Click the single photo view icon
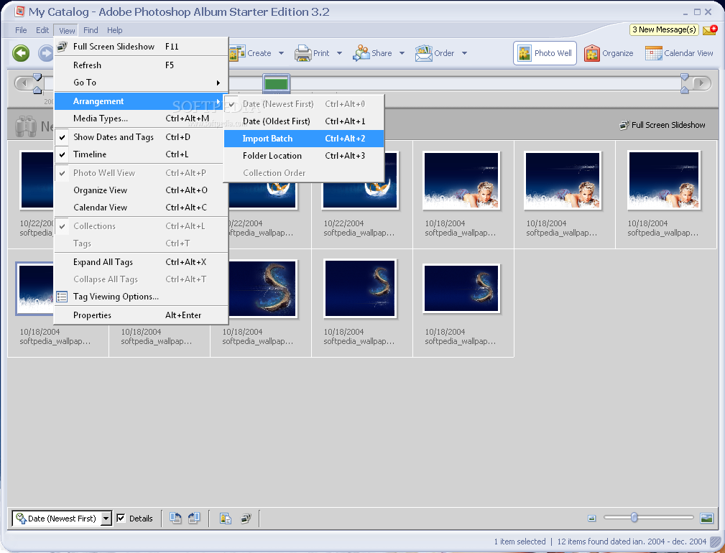The width and height of the screenshot is (725, 553). [706, 518]
